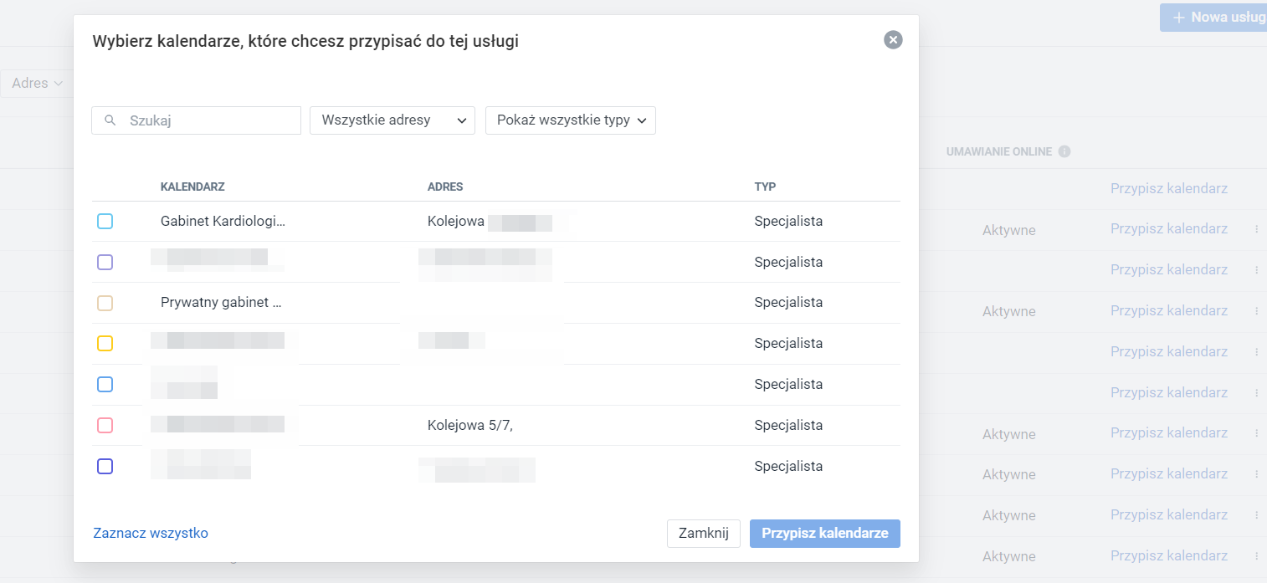Check the Gabinet Kardiologi calendar checkbox
Screen dimensions: 1267x583
(x=105, y=221)
